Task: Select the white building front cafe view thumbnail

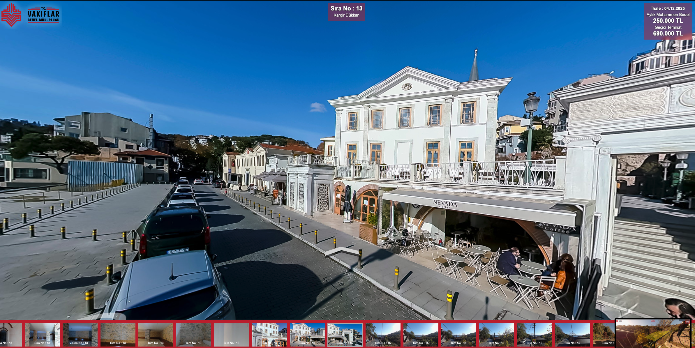Action: tap(307, 335)
